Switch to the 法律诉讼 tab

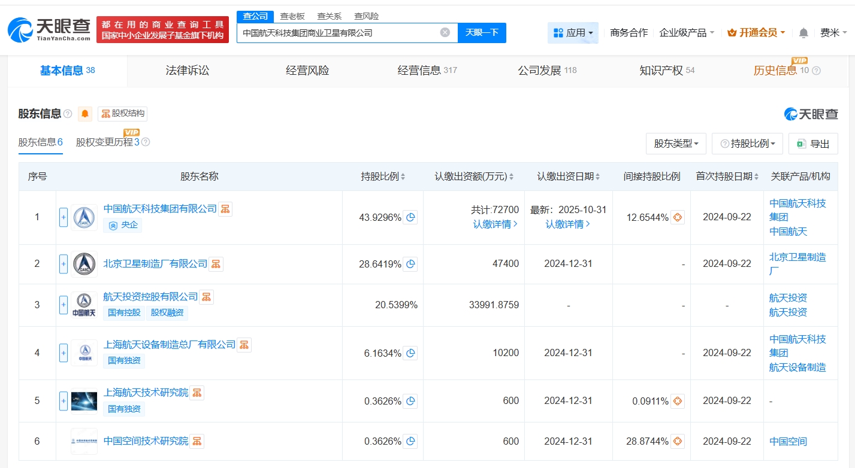(188, 71)
